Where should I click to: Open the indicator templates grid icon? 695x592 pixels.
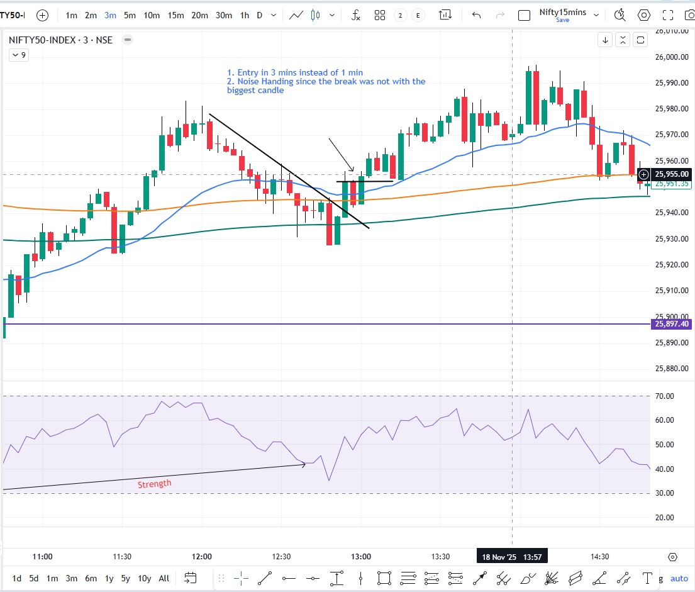point(380,15)
